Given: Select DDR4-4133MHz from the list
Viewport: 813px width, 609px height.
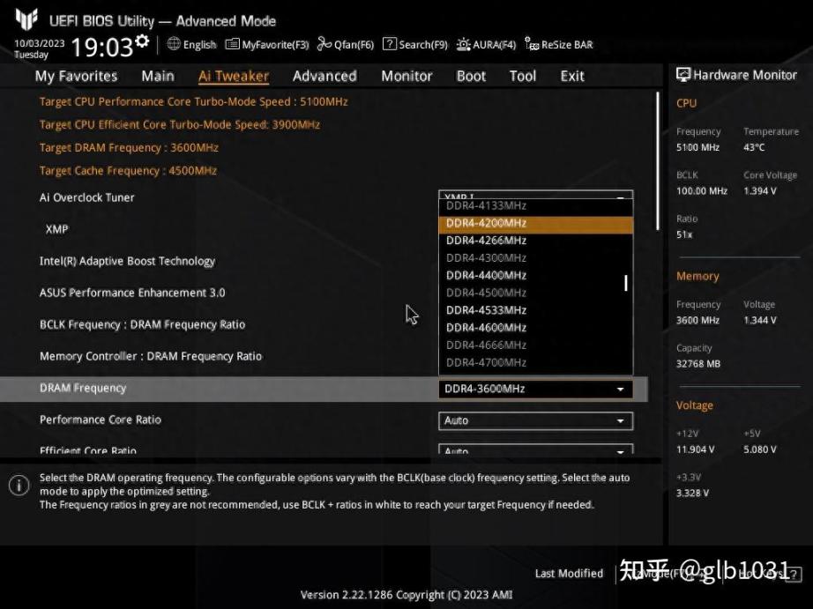Looking at the screenshot, I should point(535,206).
